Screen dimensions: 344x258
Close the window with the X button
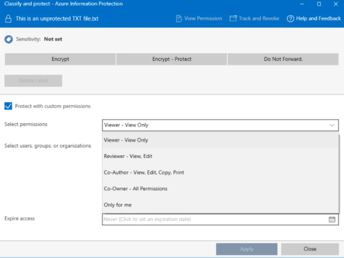(336, 4)
